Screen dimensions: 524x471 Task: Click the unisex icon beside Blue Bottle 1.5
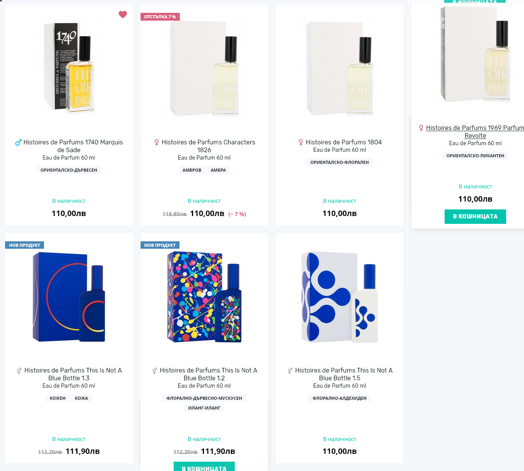click(290, 371)
